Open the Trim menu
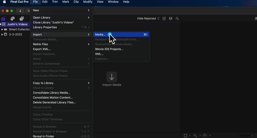The height and width of the screenshot is (138, 257). point(55,2)
